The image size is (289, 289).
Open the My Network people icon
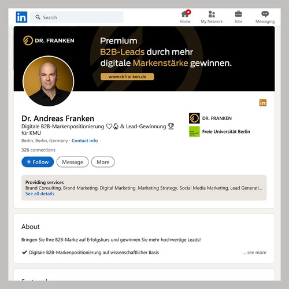coord(212,14)
